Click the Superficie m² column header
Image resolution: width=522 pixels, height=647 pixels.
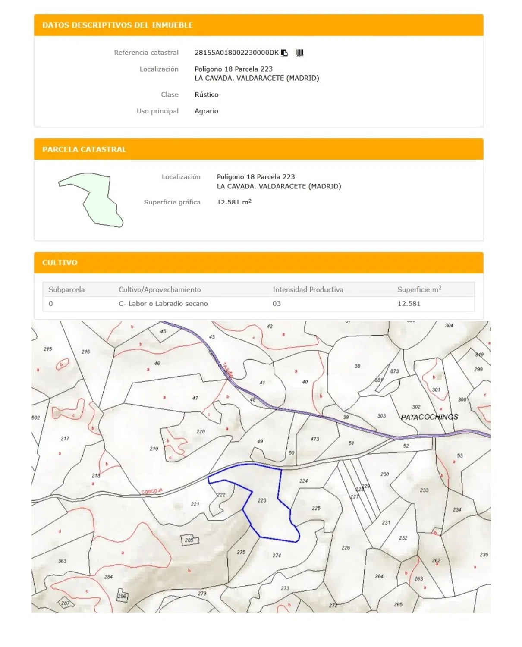point(419,289)
